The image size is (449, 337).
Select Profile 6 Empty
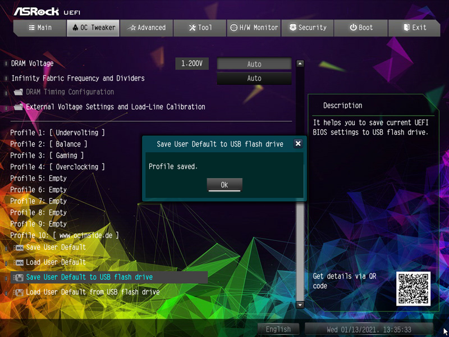point(38,190)
